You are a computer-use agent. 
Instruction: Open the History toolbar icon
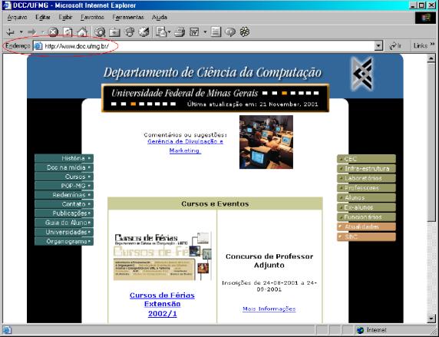pos(144,32)
